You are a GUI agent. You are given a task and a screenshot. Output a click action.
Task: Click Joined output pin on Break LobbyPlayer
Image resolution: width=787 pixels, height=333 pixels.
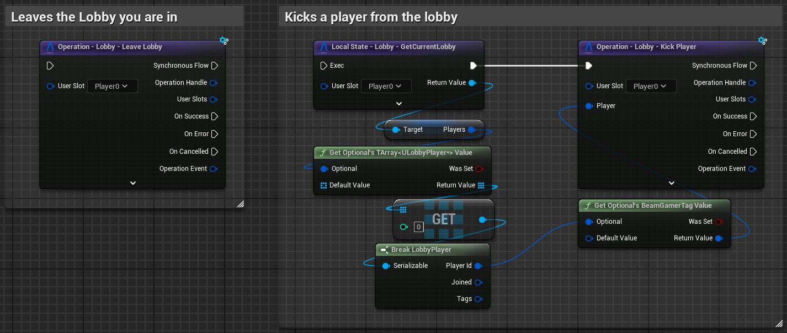coord(478,282)
